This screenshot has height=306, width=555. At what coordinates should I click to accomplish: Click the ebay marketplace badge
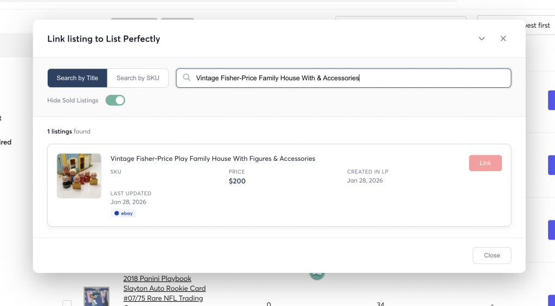pyautogui.click(x=123, y=213)
